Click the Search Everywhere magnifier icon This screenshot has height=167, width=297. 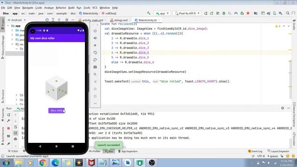pyautogui.click(x=288, y=13)
